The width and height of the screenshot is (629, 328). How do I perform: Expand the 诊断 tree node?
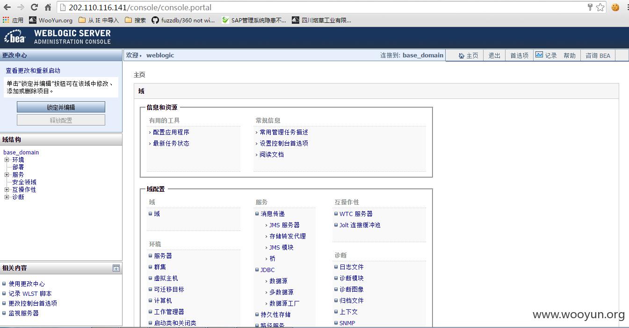point(7,197)
